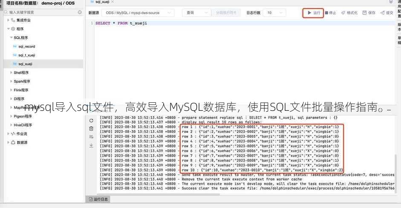
Task: Click the log's horizontal scrollbar
Action: tap(159, 194)
